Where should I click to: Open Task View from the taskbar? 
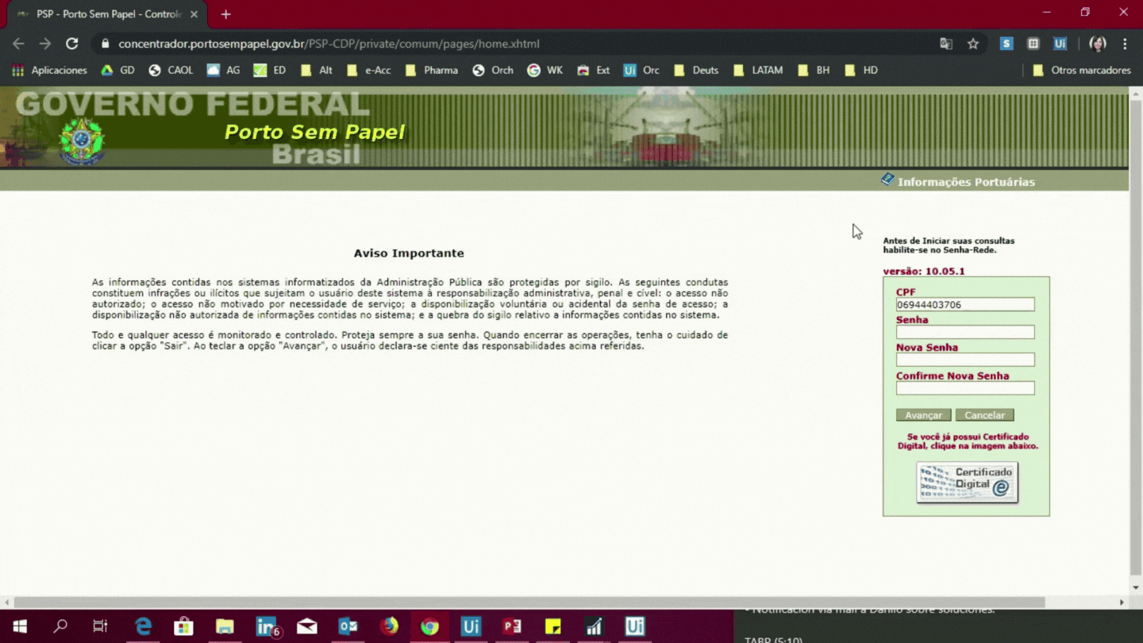pyautogui.click(x=100, y=626)
